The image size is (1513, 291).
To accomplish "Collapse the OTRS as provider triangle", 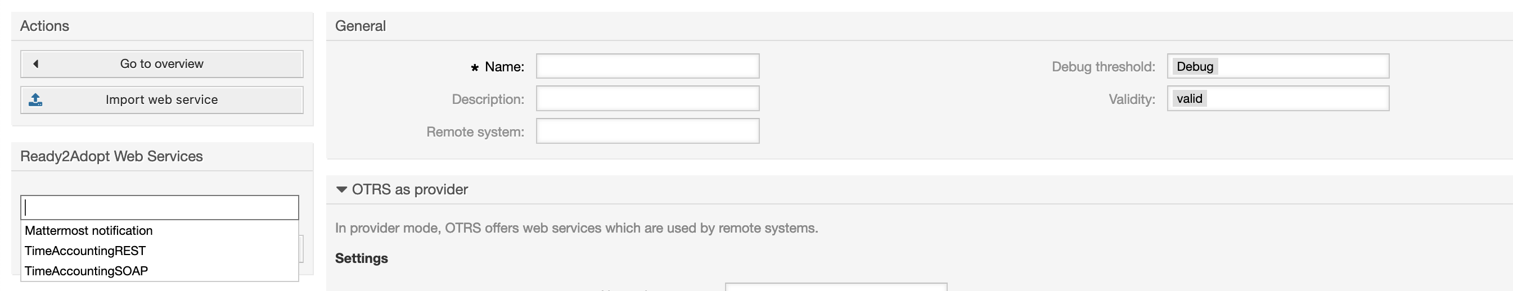I will 341,189.
